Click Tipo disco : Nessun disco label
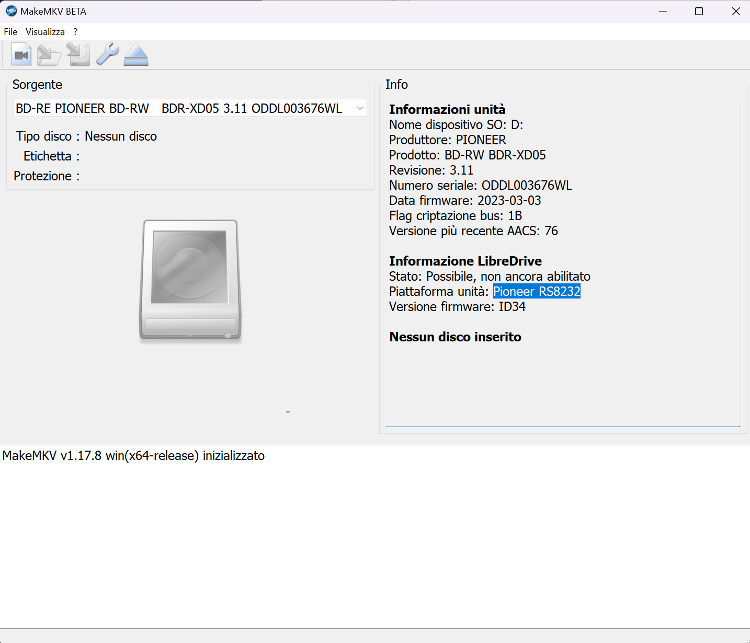750x643 pixels. [86, 136]
